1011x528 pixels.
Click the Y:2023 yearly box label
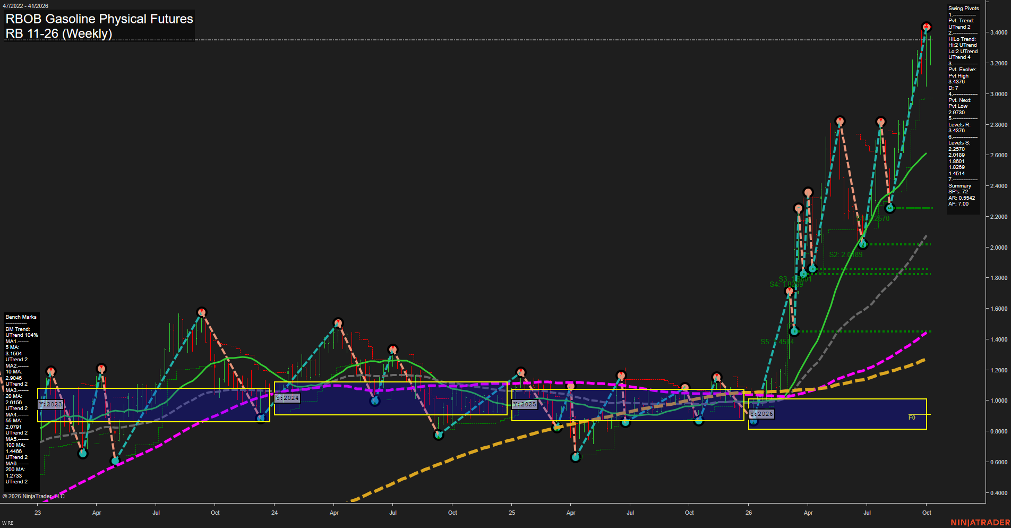click(x=50, y=404)
